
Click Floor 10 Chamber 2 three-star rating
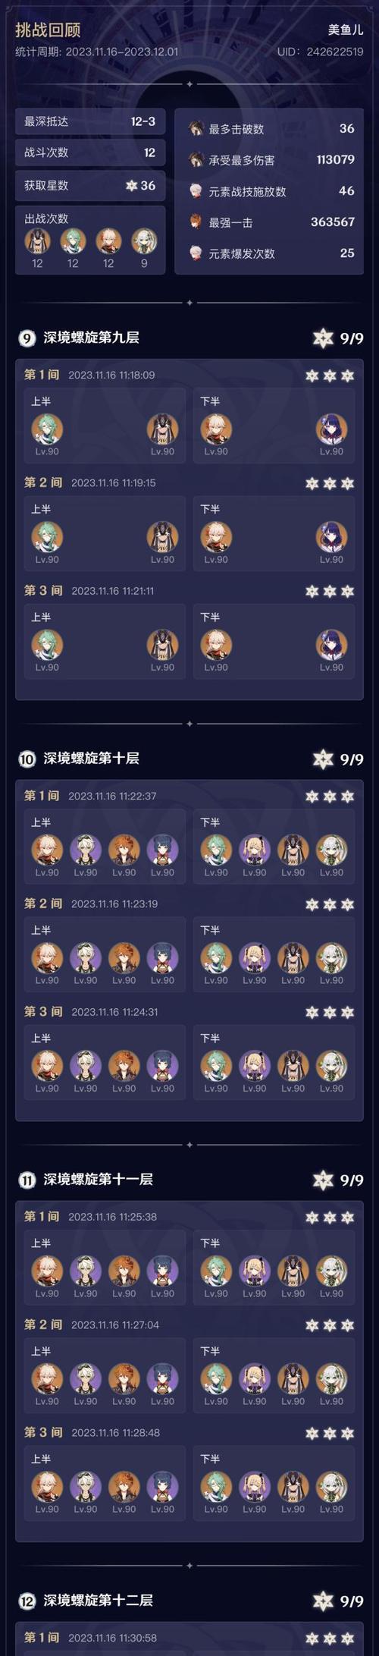pos(330,904)
